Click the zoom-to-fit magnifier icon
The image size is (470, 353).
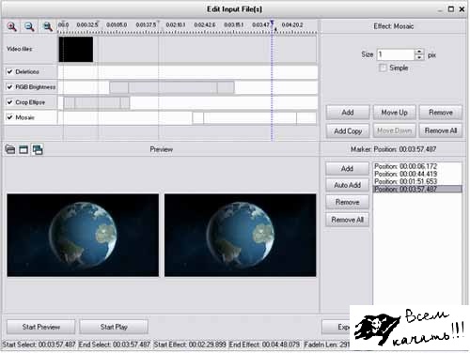tap(47, 26)
